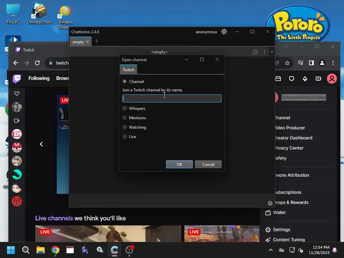This screenshot has width=344, height=258.
Task: Click the anonymous account label in Chatterino
Action: [x=206, y=32]
